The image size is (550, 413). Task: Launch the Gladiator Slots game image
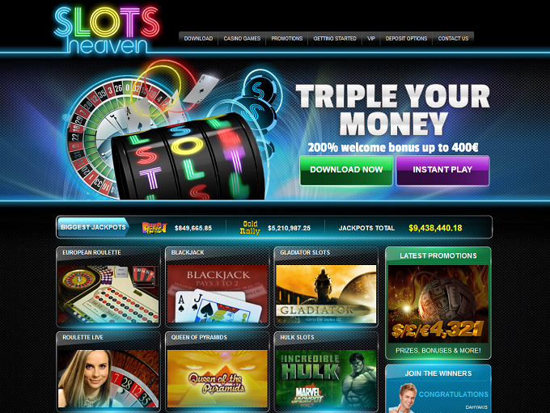pyautogui.click(x=326, y=294)
